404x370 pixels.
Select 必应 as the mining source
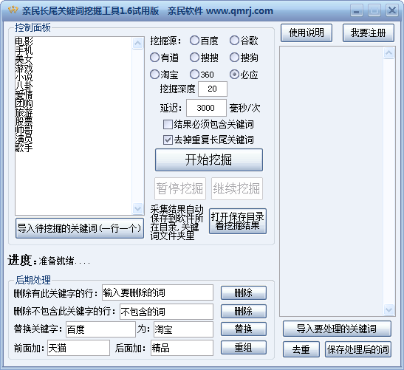(x=244, y=75)
